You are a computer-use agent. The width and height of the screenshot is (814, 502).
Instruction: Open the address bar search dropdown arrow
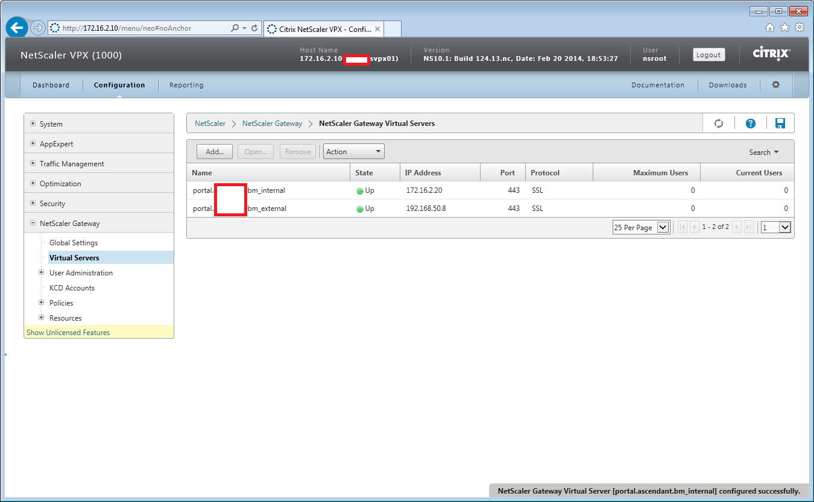[244, 28]
